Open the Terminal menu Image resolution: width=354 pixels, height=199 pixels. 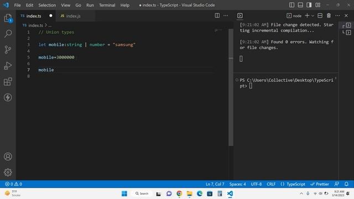click(107, 5)
